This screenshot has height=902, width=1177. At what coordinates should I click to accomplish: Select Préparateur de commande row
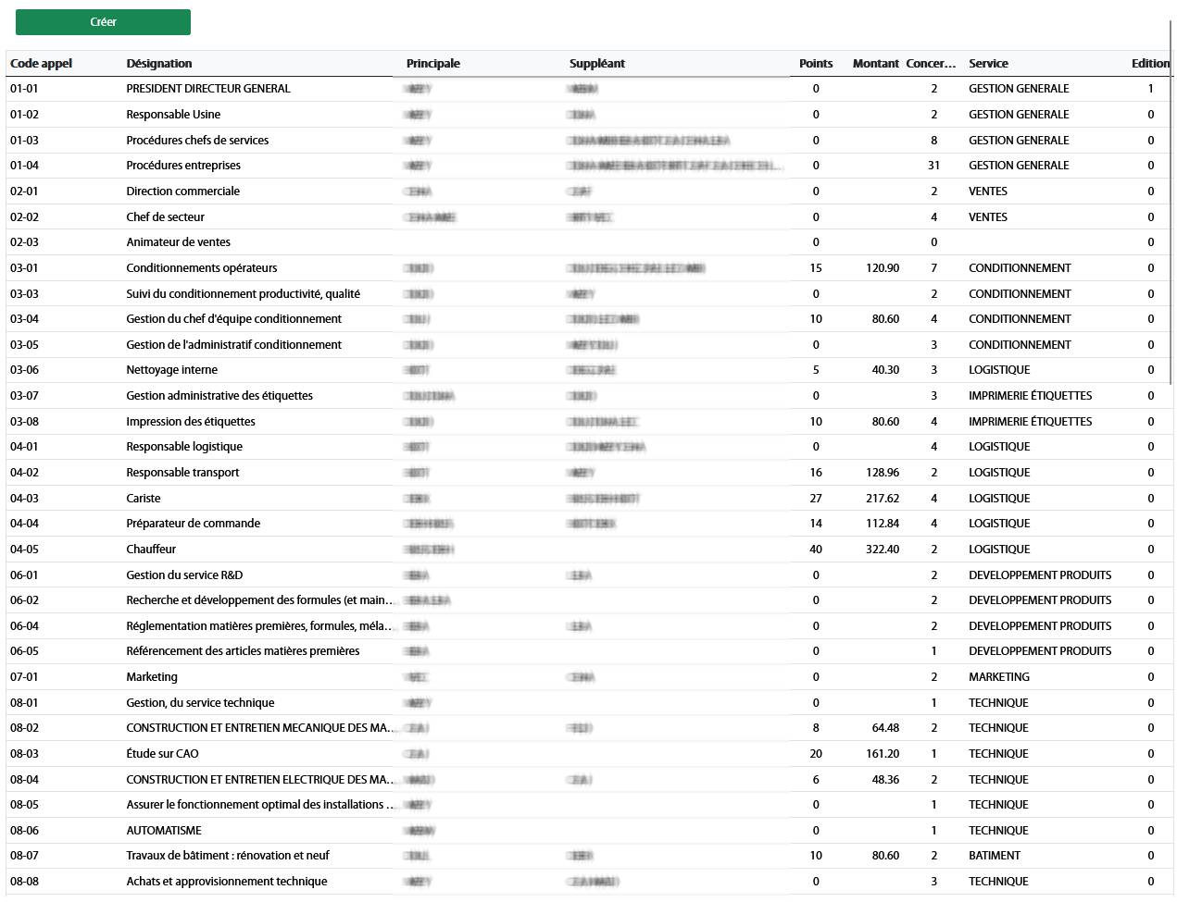click(x=589, y=524)
